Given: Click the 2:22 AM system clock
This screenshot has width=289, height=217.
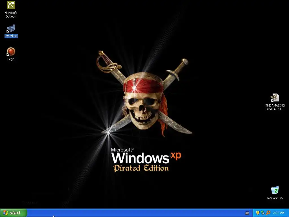Looking at the screenshot, I should coord(279,213).
